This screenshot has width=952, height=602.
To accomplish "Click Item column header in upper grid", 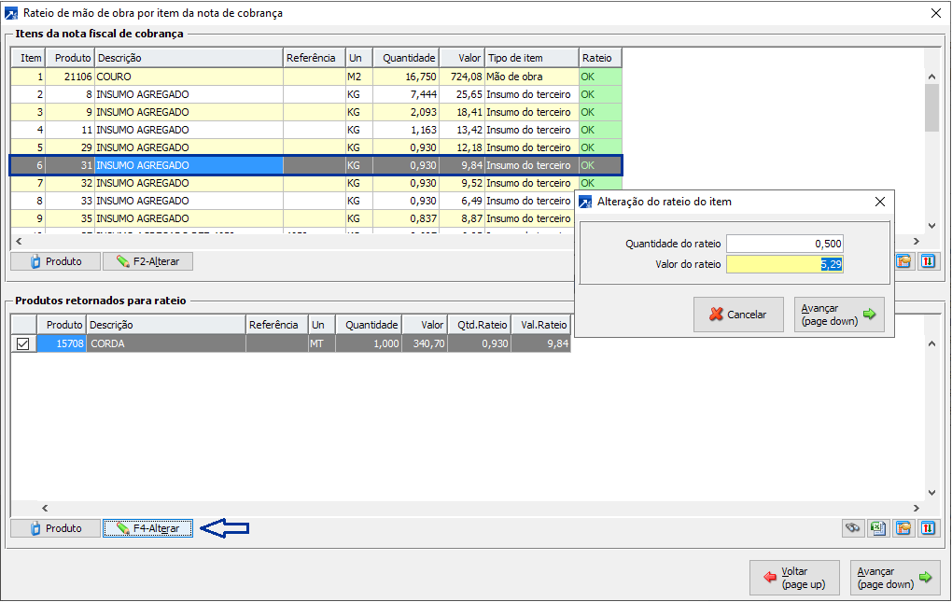I will [29, 58].
